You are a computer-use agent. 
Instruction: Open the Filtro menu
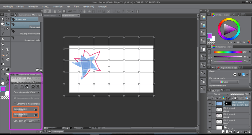point(76,6)
